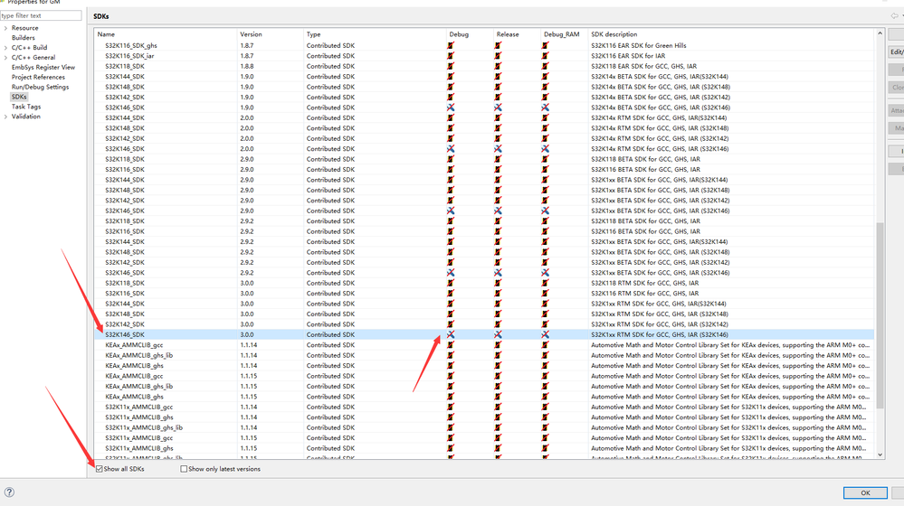Open the Run/Debug Settings page
Viewport: 904px width, 506px height.
pyautogui.click(x=40, y=87)
